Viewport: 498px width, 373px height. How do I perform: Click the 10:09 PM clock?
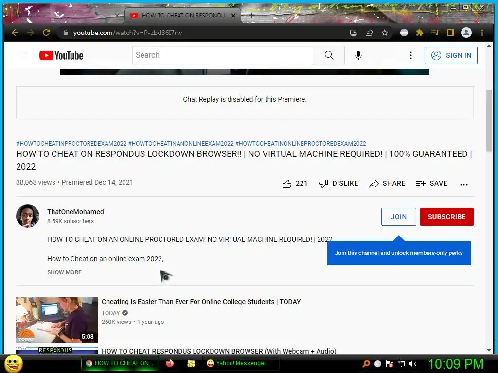[x=456, y=363]
